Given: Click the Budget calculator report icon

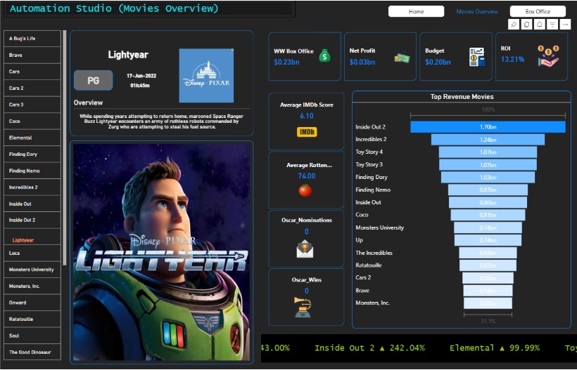Looking at the screenshot, I should [x=477, y=57].
